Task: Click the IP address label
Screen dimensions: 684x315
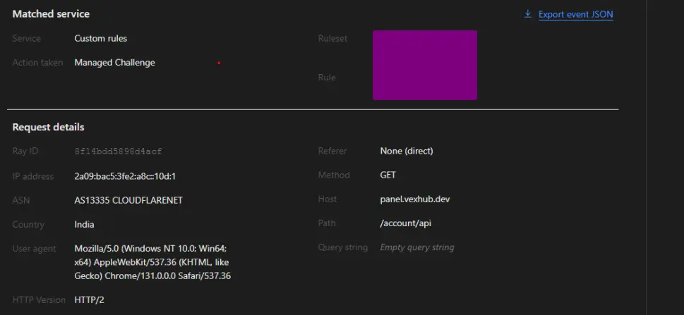Action: 33,176
